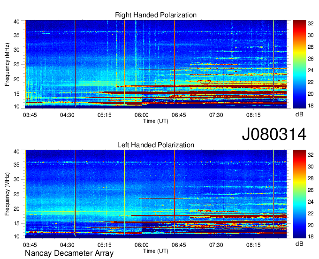Click 10 MHz tick on Right Handed frequency axis
The width and height of the screenshot is (319, 259).
click(16, 107)
